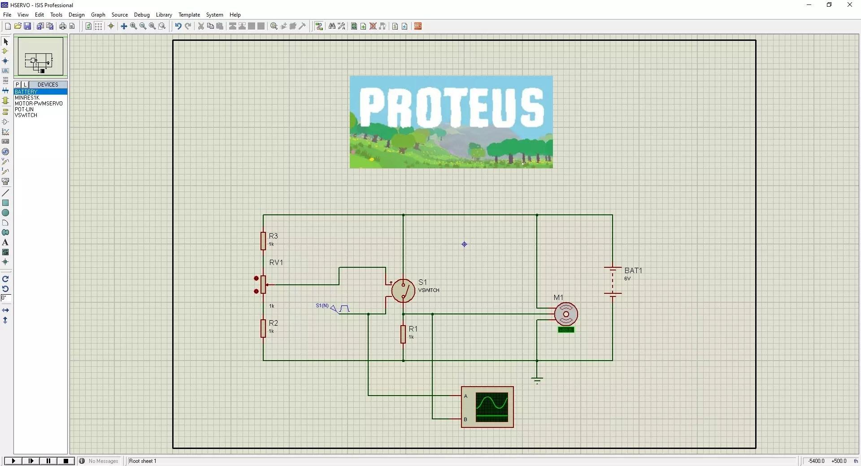Select MOTOR-PWMSERVO in the devices list
The height and width of the screenshot is (466, 861).
pyautogui.click(x=39, y=104)
